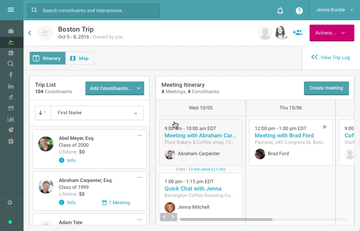Open the hamburger menu in top left
The image size is (360, 231).
pyautogui.click(x=11, y=10)
